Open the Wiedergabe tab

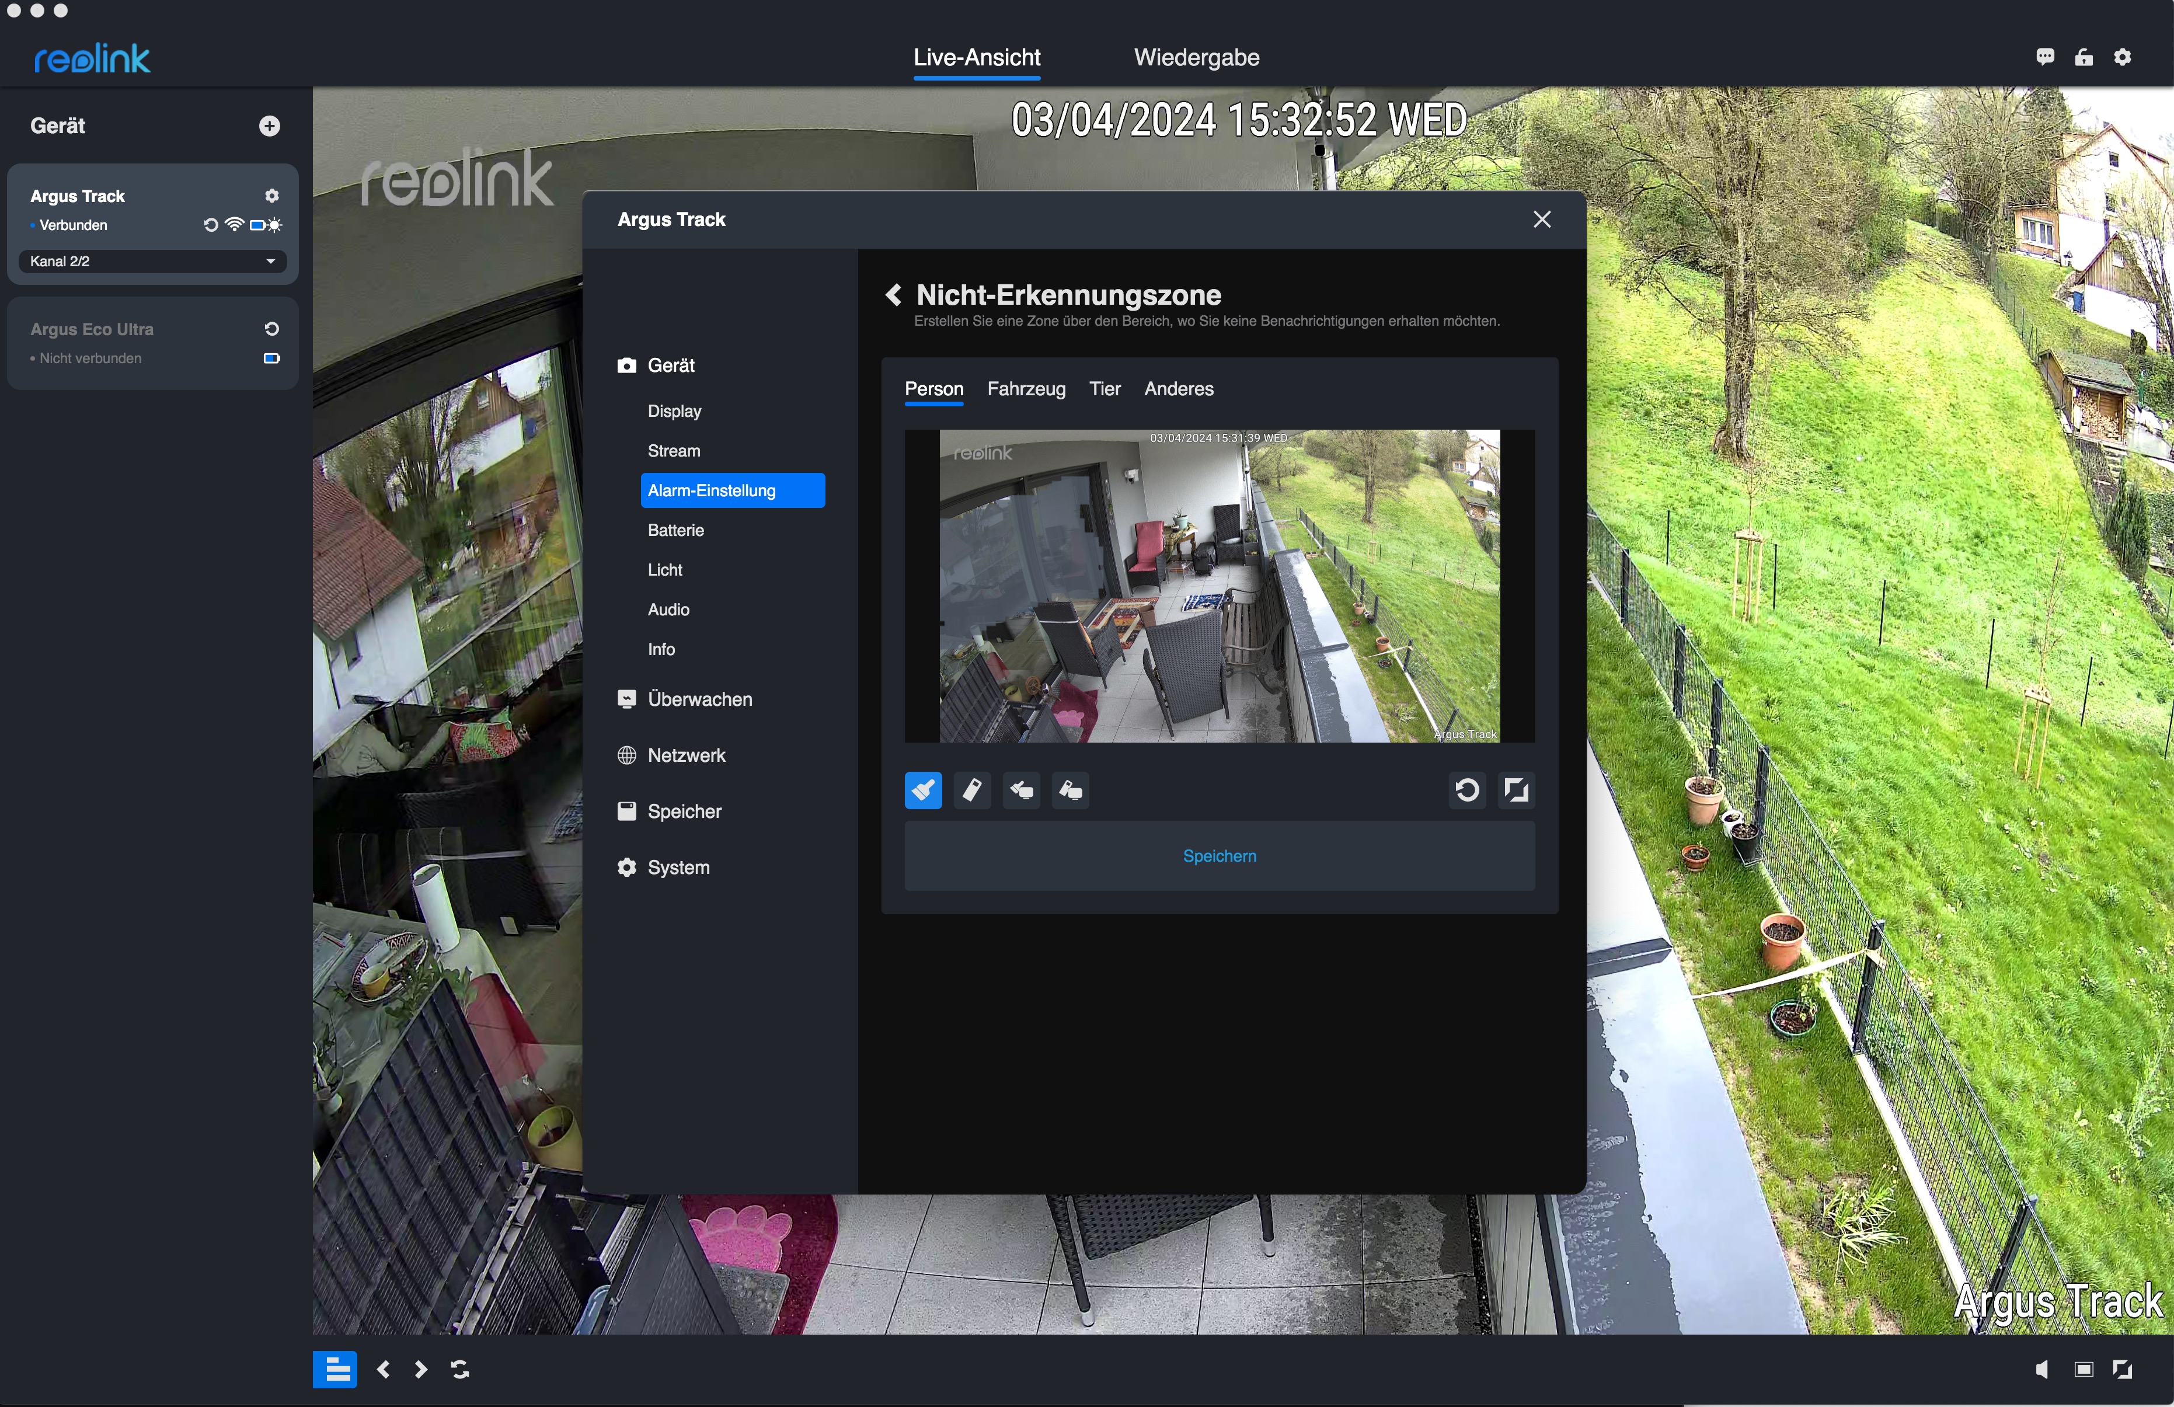tap(1196, 58)
